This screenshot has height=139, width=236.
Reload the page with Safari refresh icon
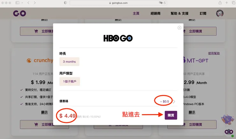[165, 3]
